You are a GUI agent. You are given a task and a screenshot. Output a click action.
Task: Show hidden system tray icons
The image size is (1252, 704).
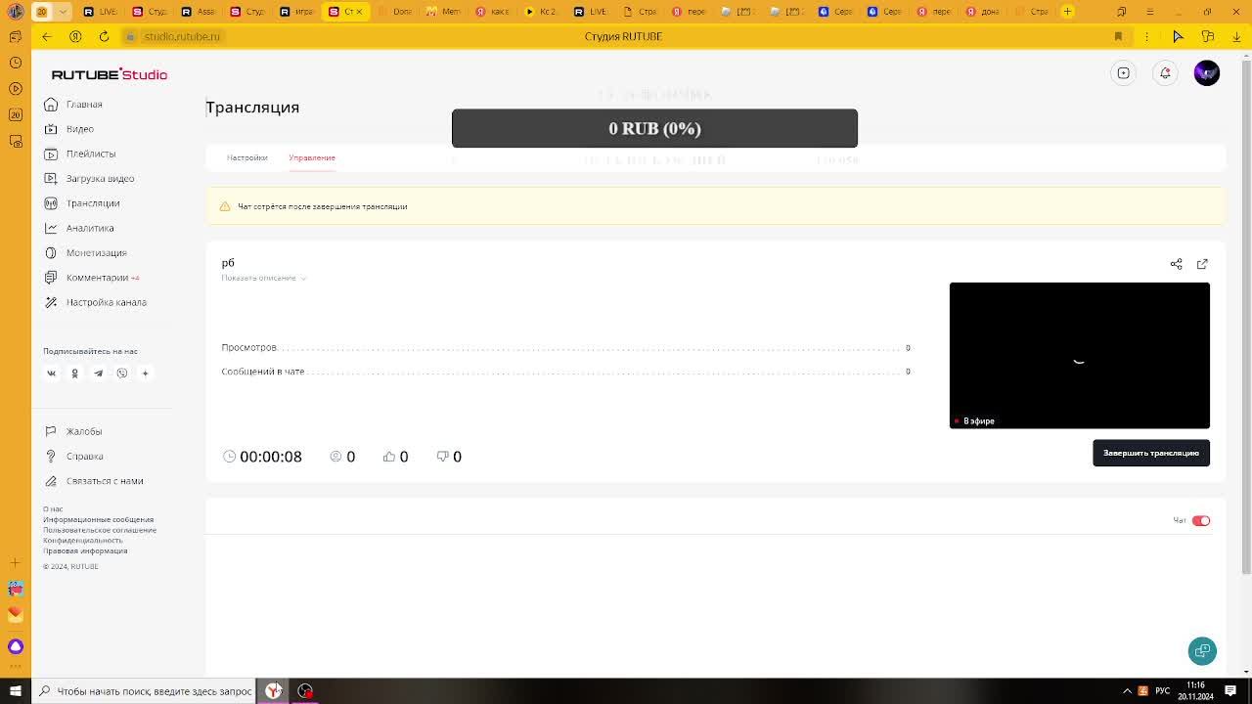coord(1127,691)
